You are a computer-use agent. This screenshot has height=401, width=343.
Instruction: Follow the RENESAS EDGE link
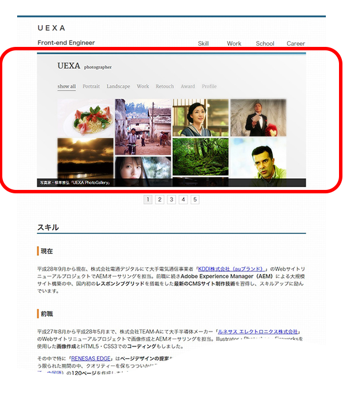[91, 359]
